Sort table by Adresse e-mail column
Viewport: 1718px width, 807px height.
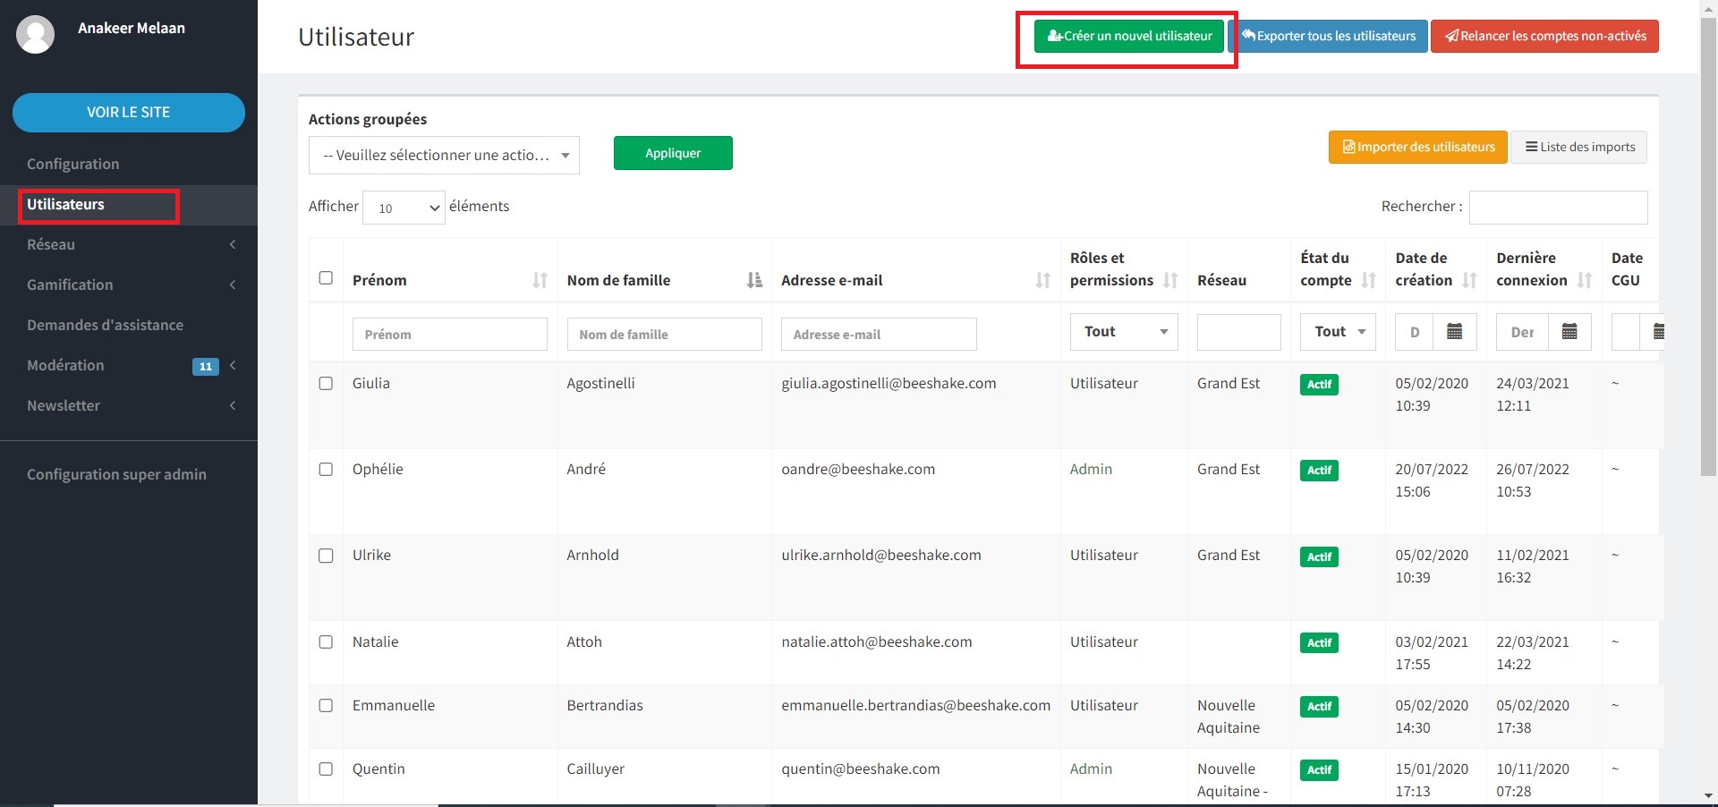pyautogui.click(x=1042, y=280)
